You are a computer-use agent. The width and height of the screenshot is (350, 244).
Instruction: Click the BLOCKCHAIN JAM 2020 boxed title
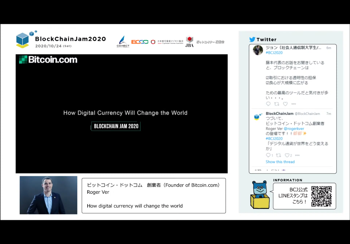116,126
